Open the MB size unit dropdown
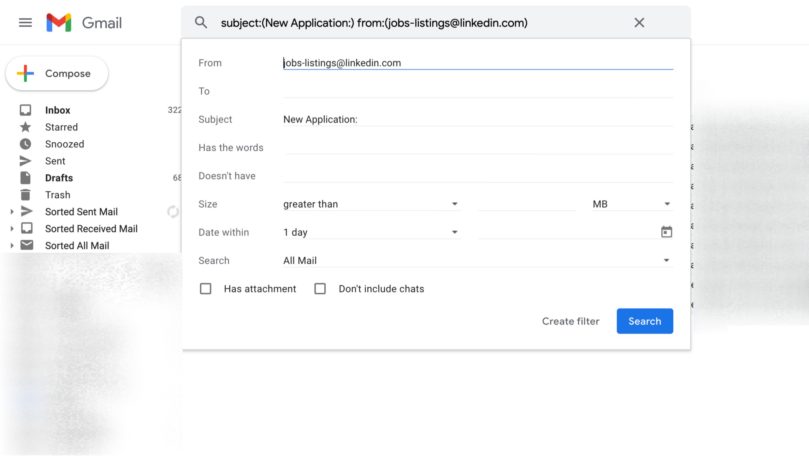Image resolution: width=809 pixels, height=456 pixels. (x=633, y=204)
